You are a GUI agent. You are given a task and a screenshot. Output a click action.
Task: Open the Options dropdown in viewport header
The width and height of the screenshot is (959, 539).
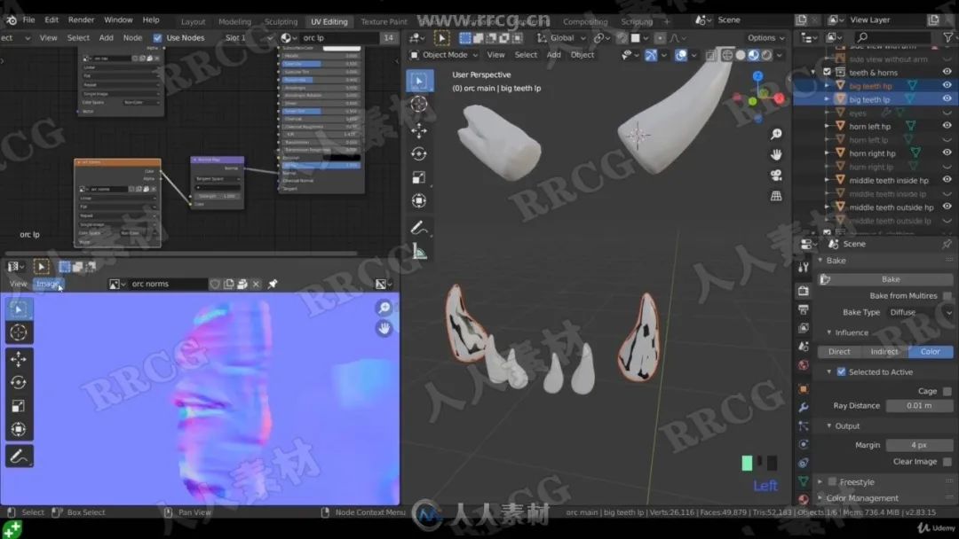[765, 38]
